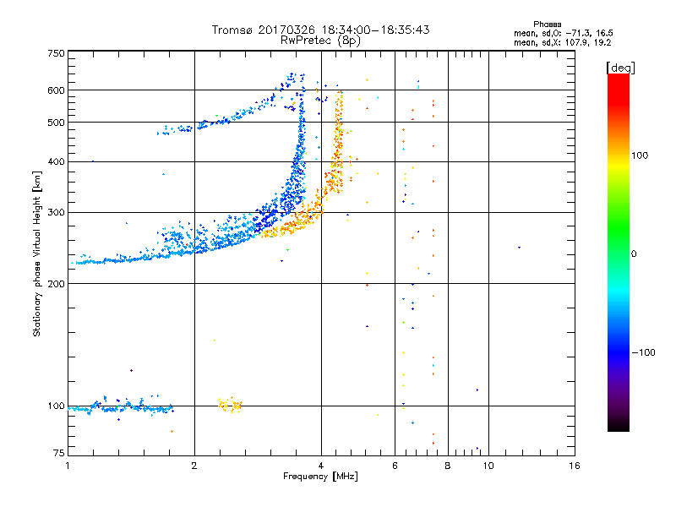The height and width of the screenshot is (507, 676).
Task: Click the x-axis tick label '8'
Action: [x=448, y=466]
